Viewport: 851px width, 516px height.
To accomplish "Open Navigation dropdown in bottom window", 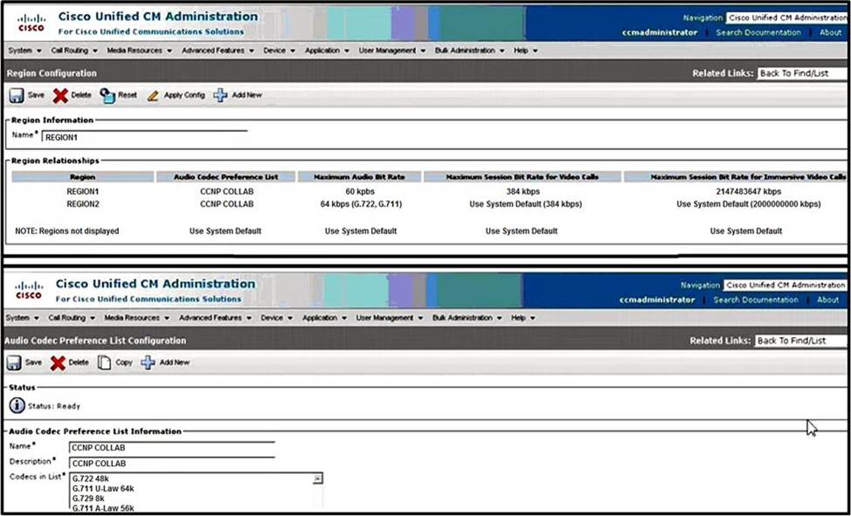I will pyautogui.click(x=785, y=285).
